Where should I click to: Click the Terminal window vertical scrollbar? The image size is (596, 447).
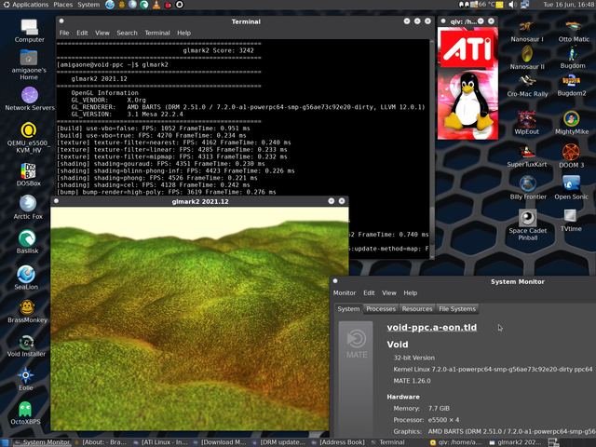pyautogui.click(x=432, y=149)
